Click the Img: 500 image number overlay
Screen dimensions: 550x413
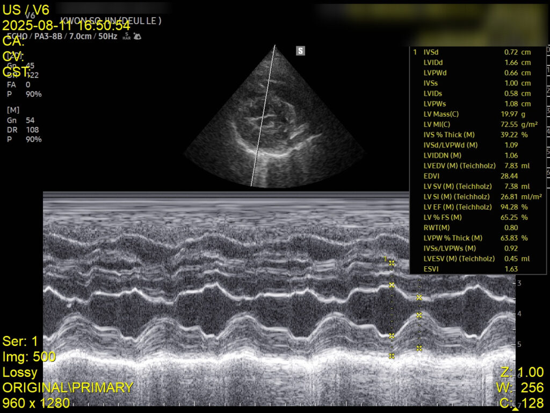[29, 357]
